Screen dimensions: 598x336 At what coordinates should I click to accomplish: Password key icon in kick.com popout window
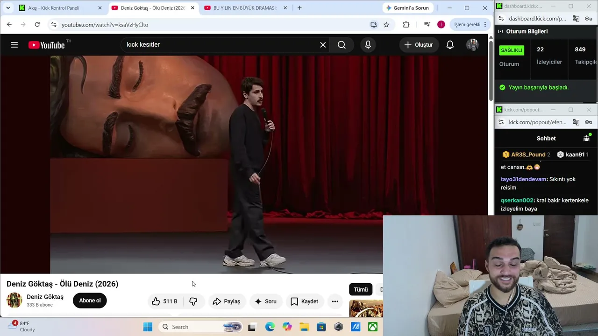[x=589, y=122]
